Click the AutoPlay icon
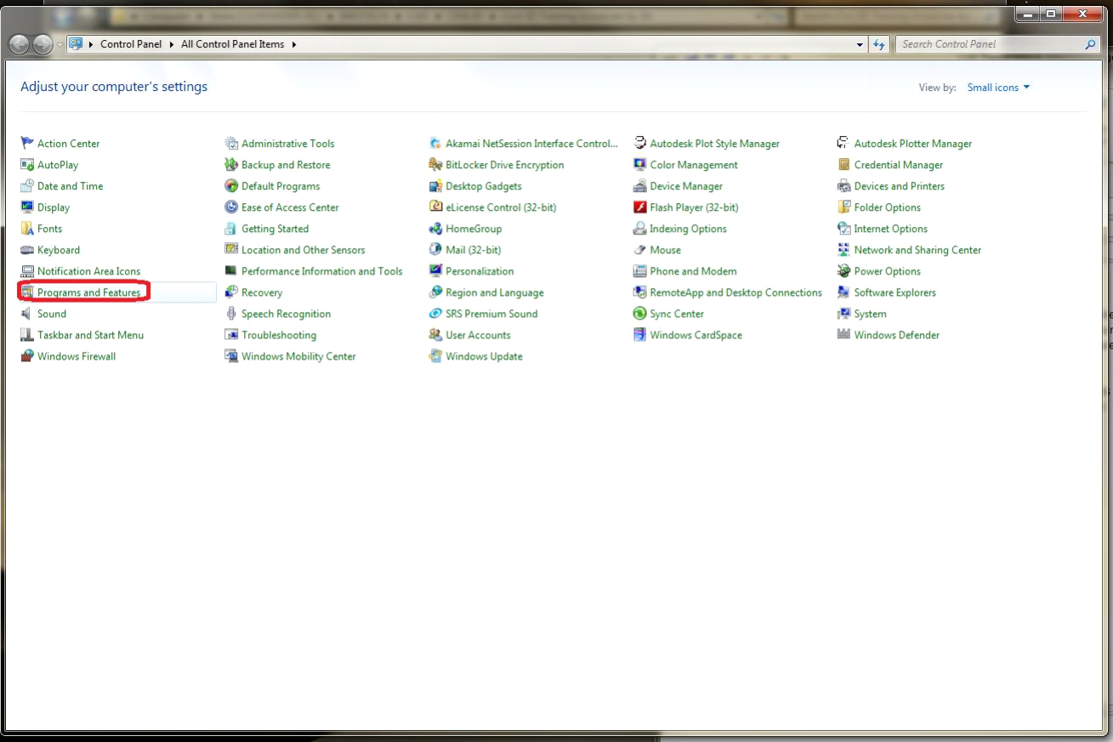 tap(27, 165)
